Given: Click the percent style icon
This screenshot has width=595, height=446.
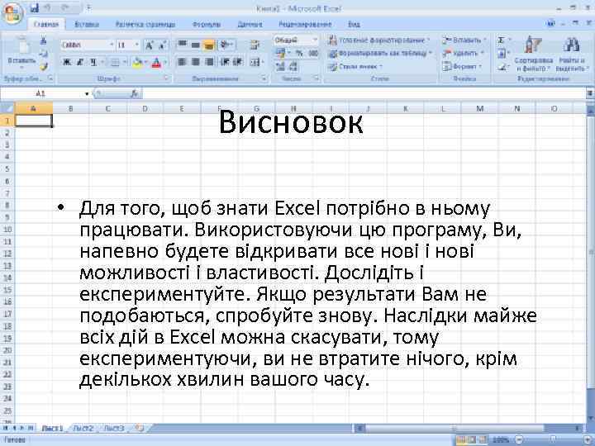Looking at the screenshot, I should pyautogui.click(x=299, y=54).
